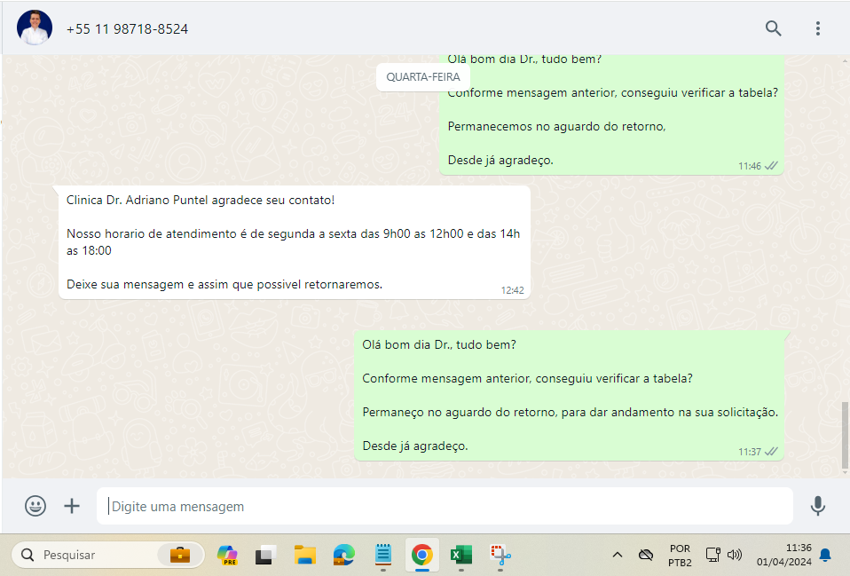Focus the 'Digite uma mensagem' field
The width and height of the screenshot is (850, 576).
coord(445,506)
